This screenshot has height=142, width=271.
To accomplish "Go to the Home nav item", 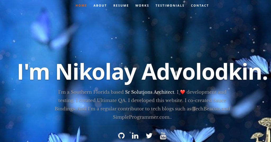I will (x=81, y=6).
